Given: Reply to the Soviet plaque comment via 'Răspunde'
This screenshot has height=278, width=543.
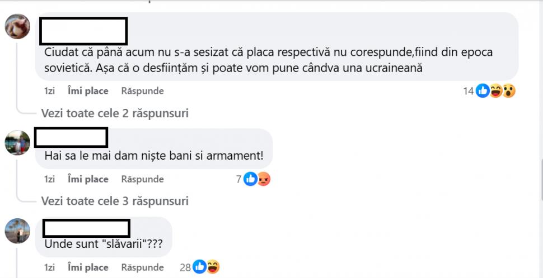Looking at the screenshot, I should [x=142, y=90].
